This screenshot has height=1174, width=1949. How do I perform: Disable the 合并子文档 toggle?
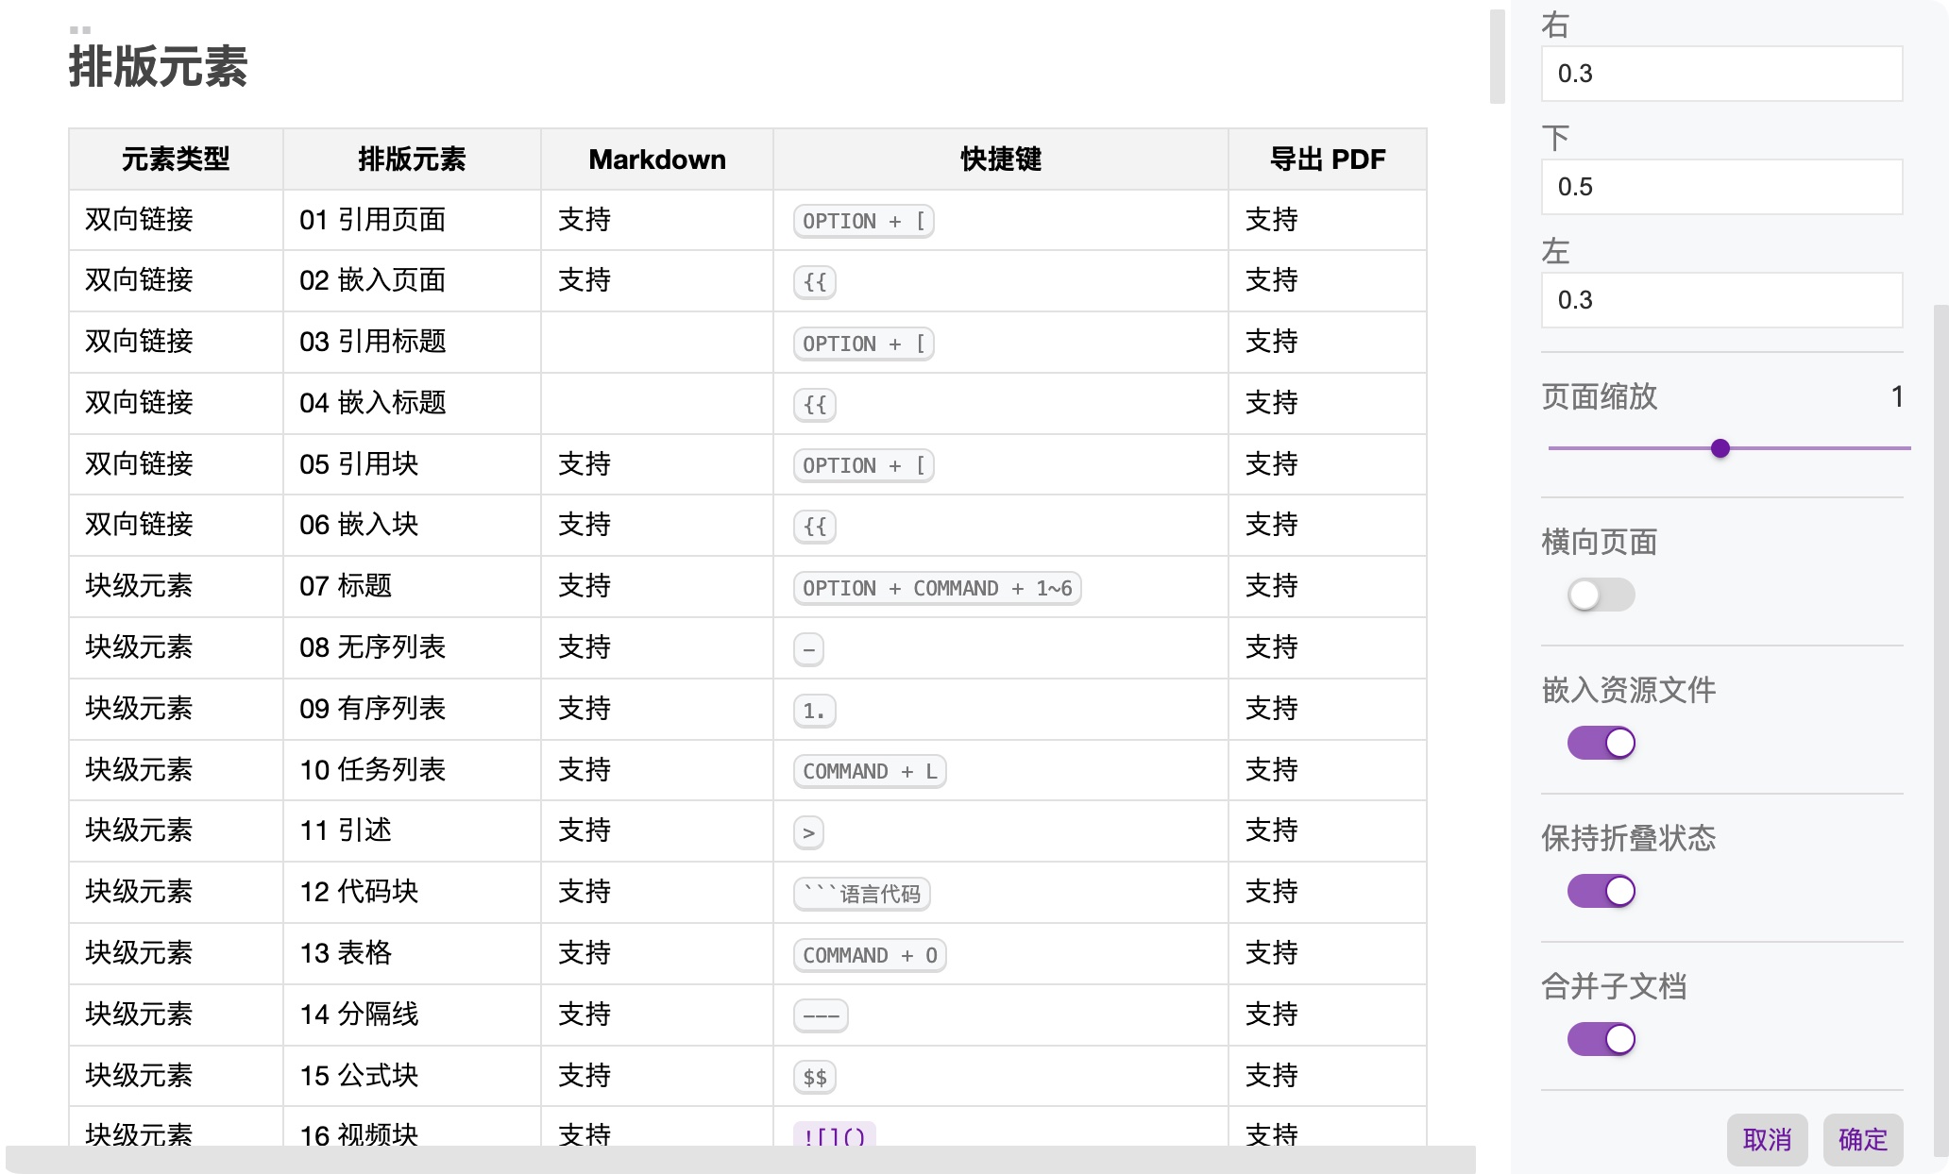tap(1600, 1038)
